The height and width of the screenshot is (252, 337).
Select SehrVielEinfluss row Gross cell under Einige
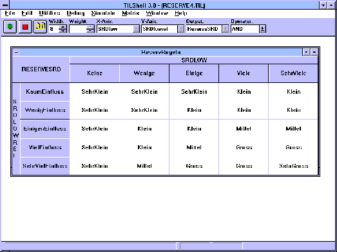coord(194,166)
